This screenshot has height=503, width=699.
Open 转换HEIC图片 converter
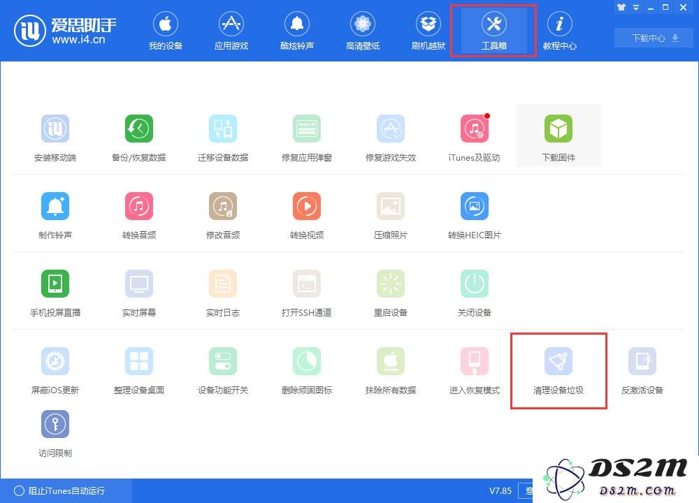pyautogui.click(x=475, y=216)
